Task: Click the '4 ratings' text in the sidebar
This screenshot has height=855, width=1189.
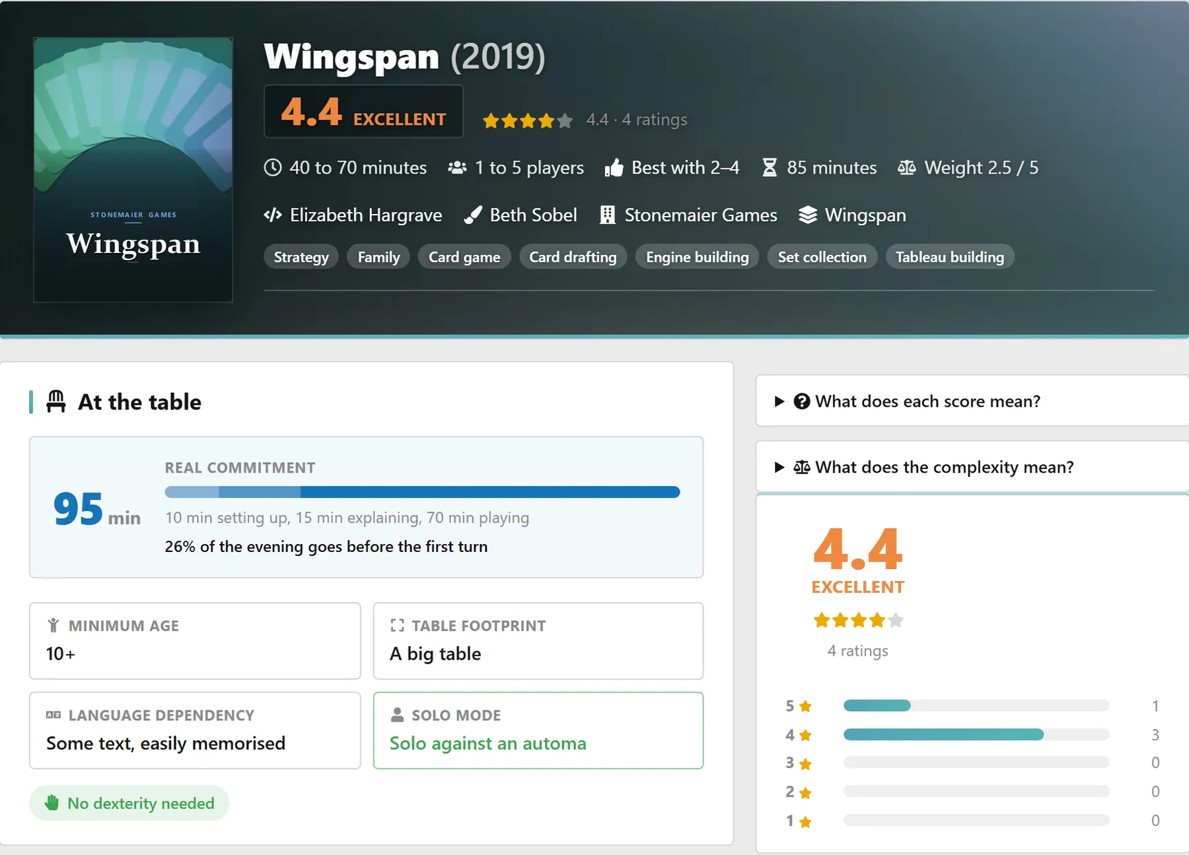Action: 857,651
